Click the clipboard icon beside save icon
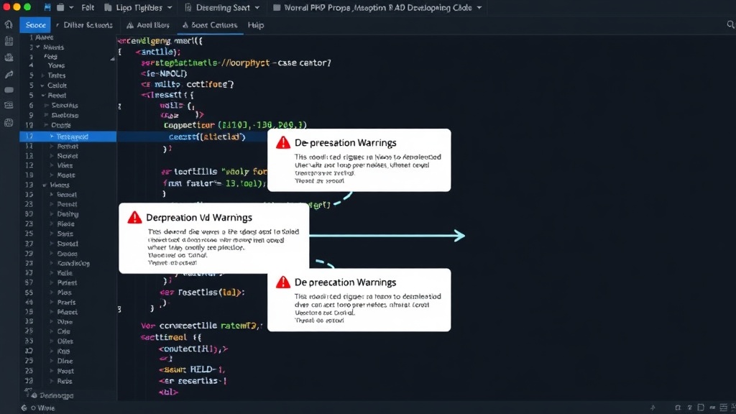The image size is (736, 414). click(60, 7)
